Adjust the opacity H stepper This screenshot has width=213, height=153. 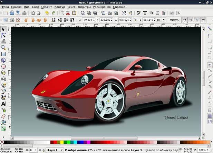(36, 150)
